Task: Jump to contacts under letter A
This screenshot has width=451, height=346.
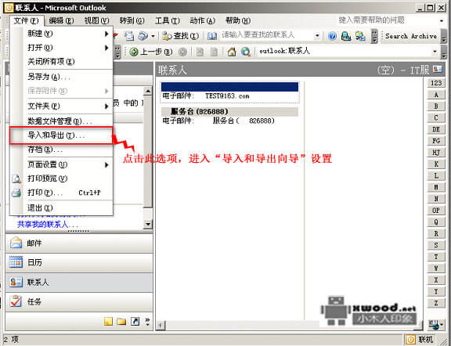Action: 436,95
